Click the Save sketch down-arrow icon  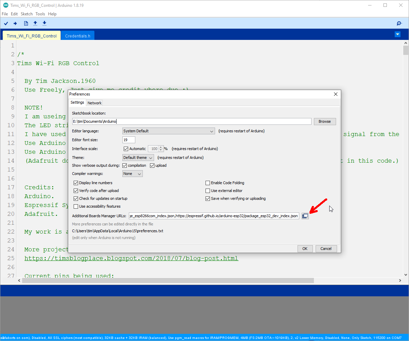(44, 23)
